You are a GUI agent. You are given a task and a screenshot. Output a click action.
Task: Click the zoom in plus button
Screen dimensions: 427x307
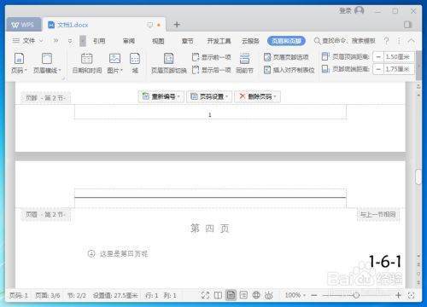click(x=398, y=295)
